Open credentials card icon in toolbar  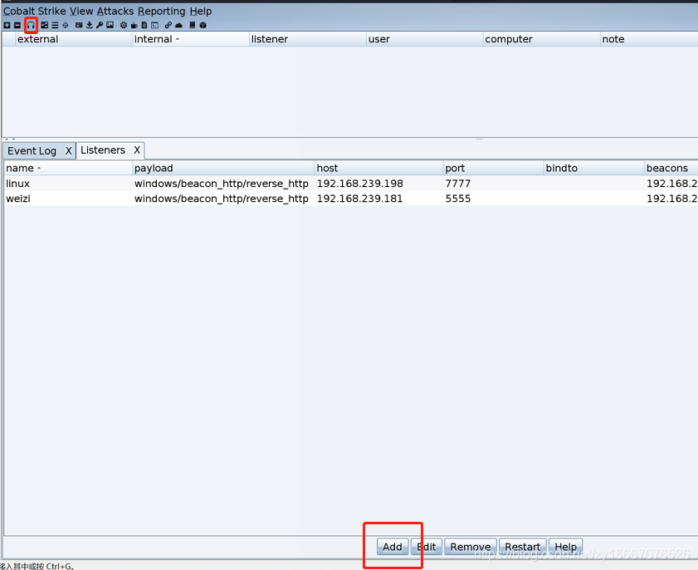click(79, 25)
